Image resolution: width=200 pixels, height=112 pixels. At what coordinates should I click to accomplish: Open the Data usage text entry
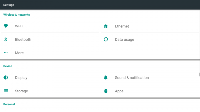pyautogui.click(x=124, y=40)
